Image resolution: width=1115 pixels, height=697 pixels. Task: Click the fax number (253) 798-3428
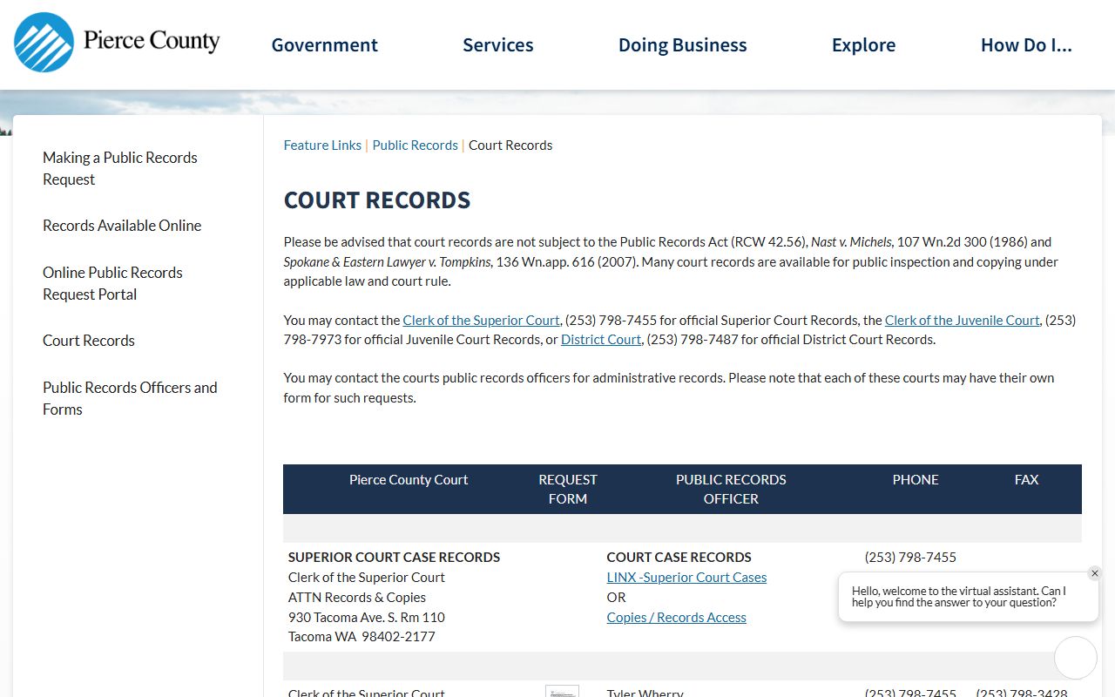[x=1022, y=693]
